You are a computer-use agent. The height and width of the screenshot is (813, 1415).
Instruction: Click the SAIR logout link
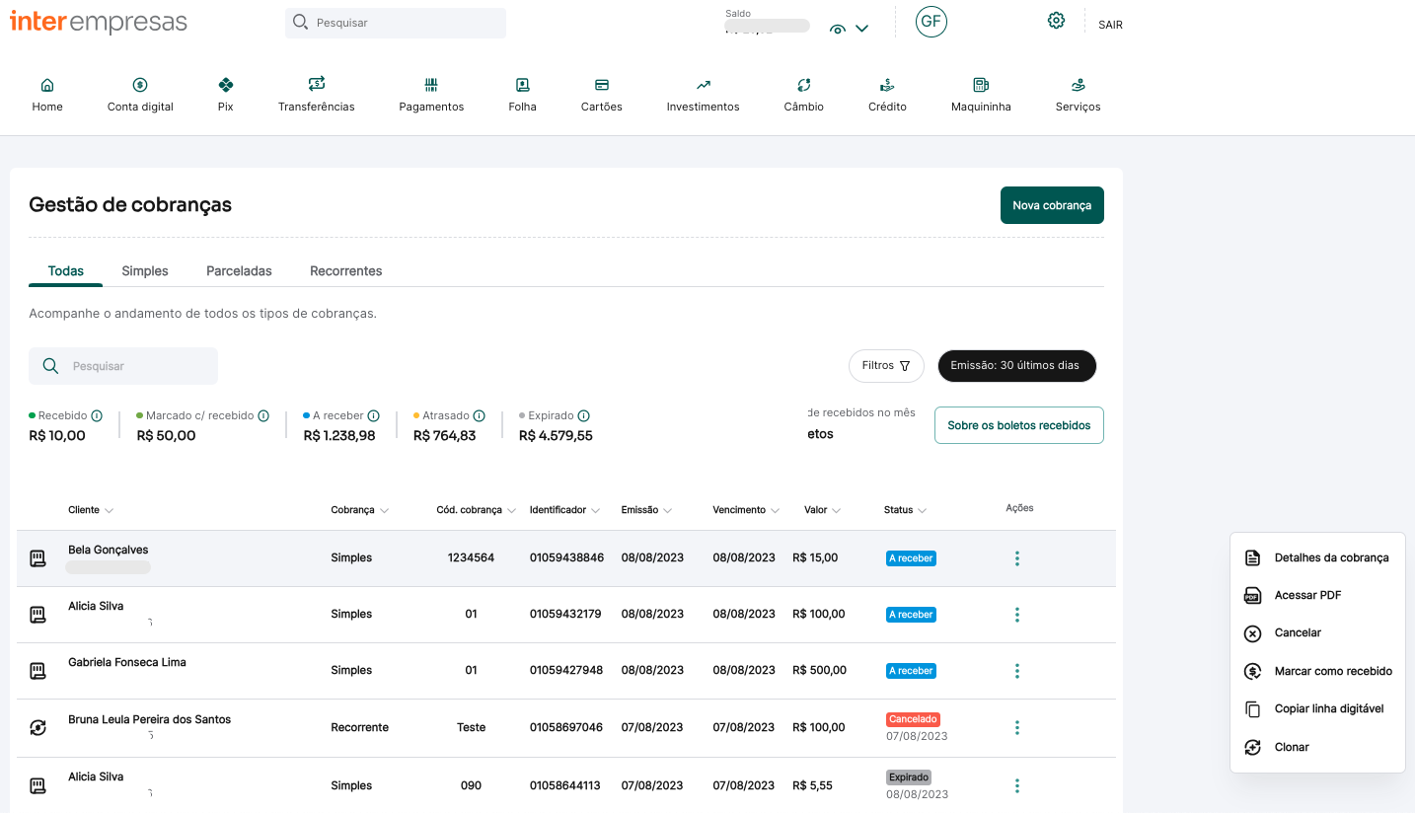(1110, 25)
